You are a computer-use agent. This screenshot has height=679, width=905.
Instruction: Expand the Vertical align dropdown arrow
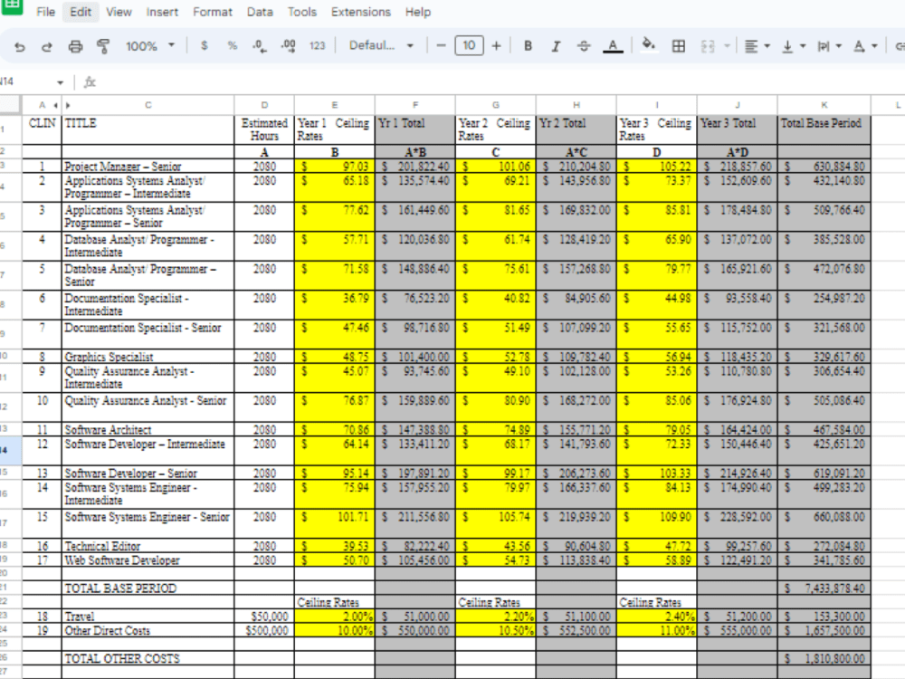802,45
